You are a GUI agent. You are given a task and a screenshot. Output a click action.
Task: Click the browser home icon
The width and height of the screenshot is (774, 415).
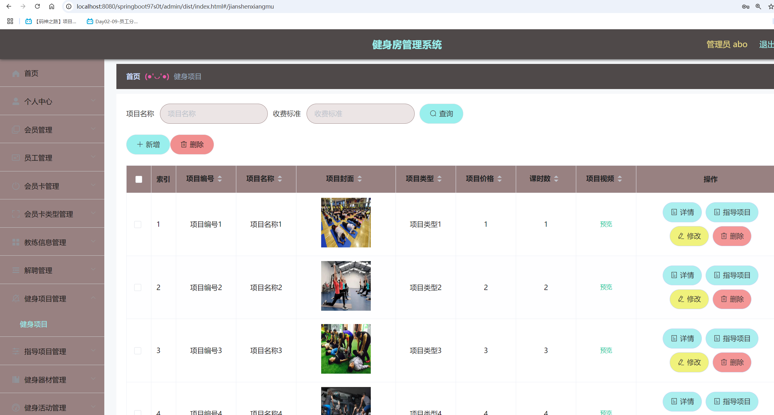pos(52,6)
